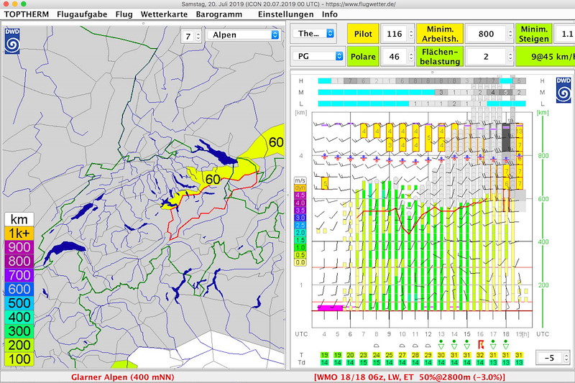This screenshot has width=575, height=383.
Task: Click the 'Glarner Alpen (400 mNN)' status text
Action: [x=122, y=377]
